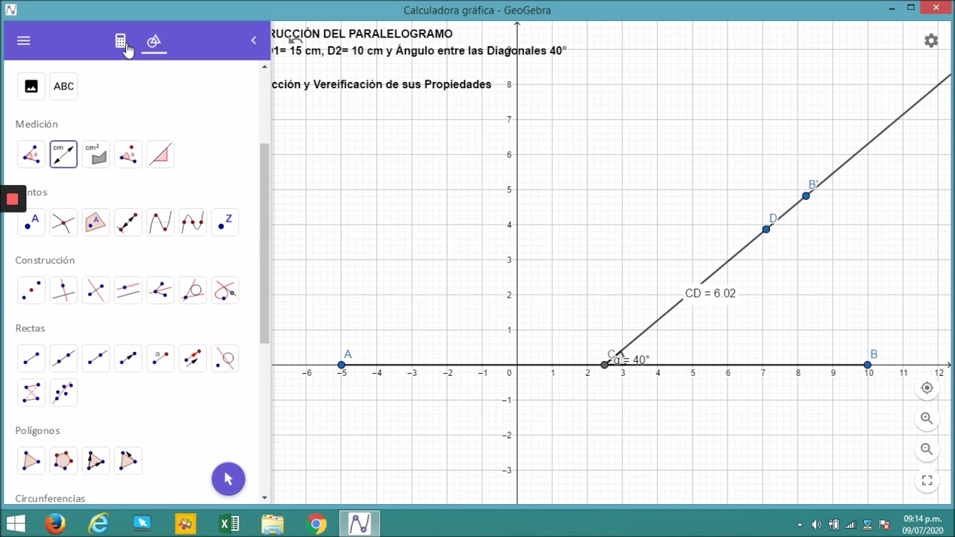
Task: Select the Vector from Point tool
Action: click(x=192, y=359)
